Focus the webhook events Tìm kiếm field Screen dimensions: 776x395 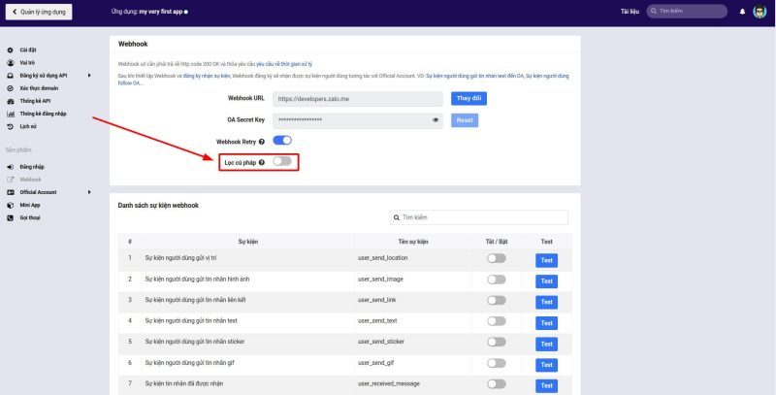click(478, 217)
